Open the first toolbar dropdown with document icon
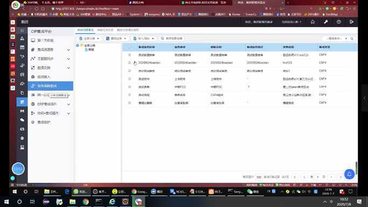The height and width of the screenshot is (207, 368). 89,38
